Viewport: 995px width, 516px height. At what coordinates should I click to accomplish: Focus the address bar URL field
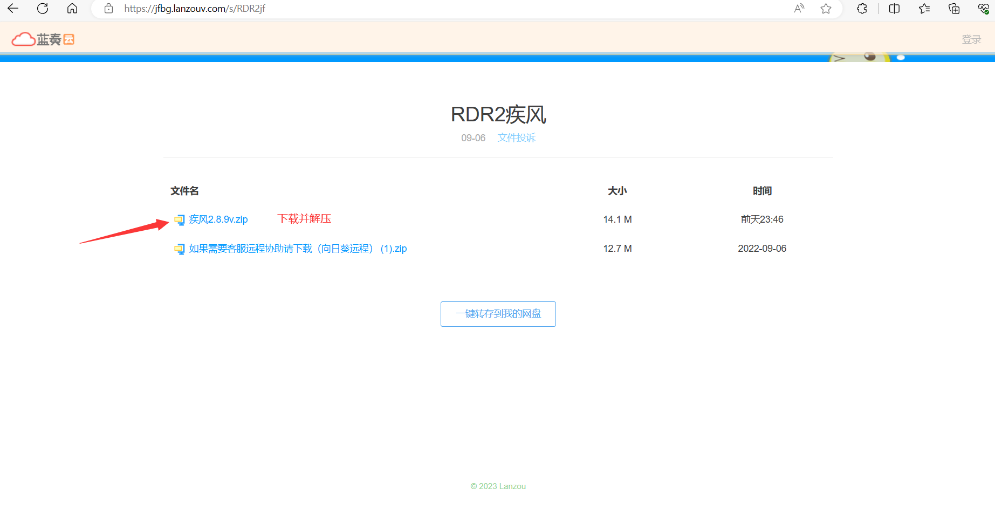tap(431, 9)
